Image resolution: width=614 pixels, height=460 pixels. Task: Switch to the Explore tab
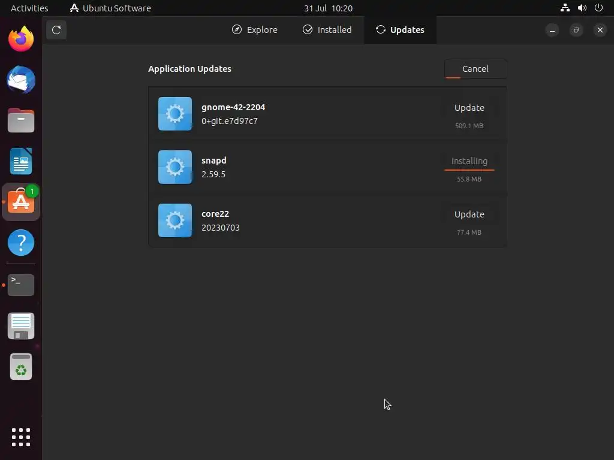254,30
